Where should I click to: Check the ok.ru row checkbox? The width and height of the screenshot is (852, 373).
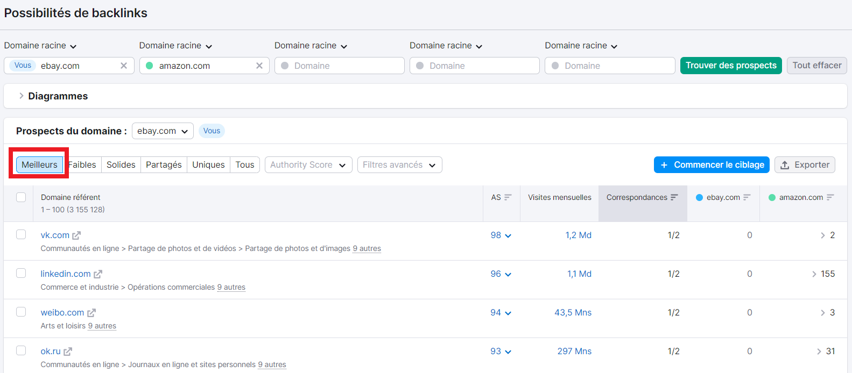click(x=21, y=350)
